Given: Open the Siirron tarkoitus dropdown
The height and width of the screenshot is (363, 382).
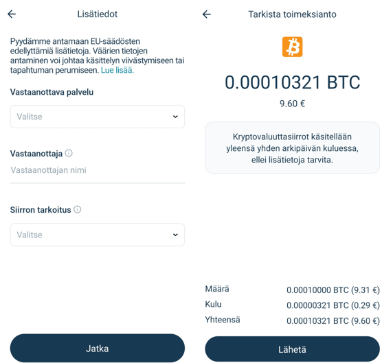Looking at the screenshot, I should pos(98,235).
